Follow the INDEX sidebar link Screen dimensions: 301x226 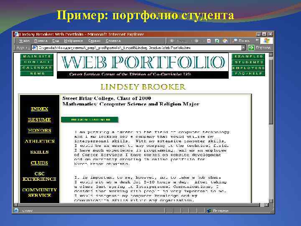tap(39, 109)
